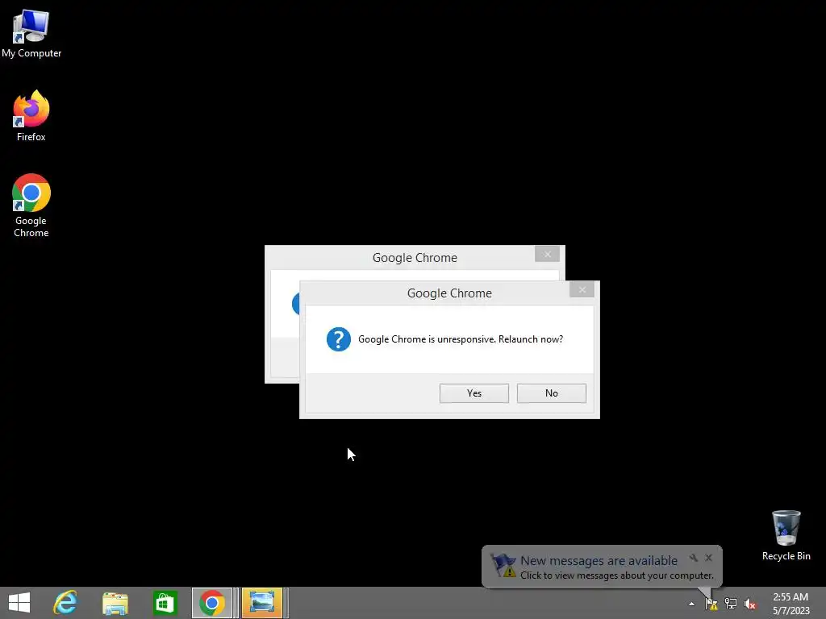The width and height of the screenshot is (826, 619).
Task: Click the wrench icon in notification balloon
Action: 693,558
